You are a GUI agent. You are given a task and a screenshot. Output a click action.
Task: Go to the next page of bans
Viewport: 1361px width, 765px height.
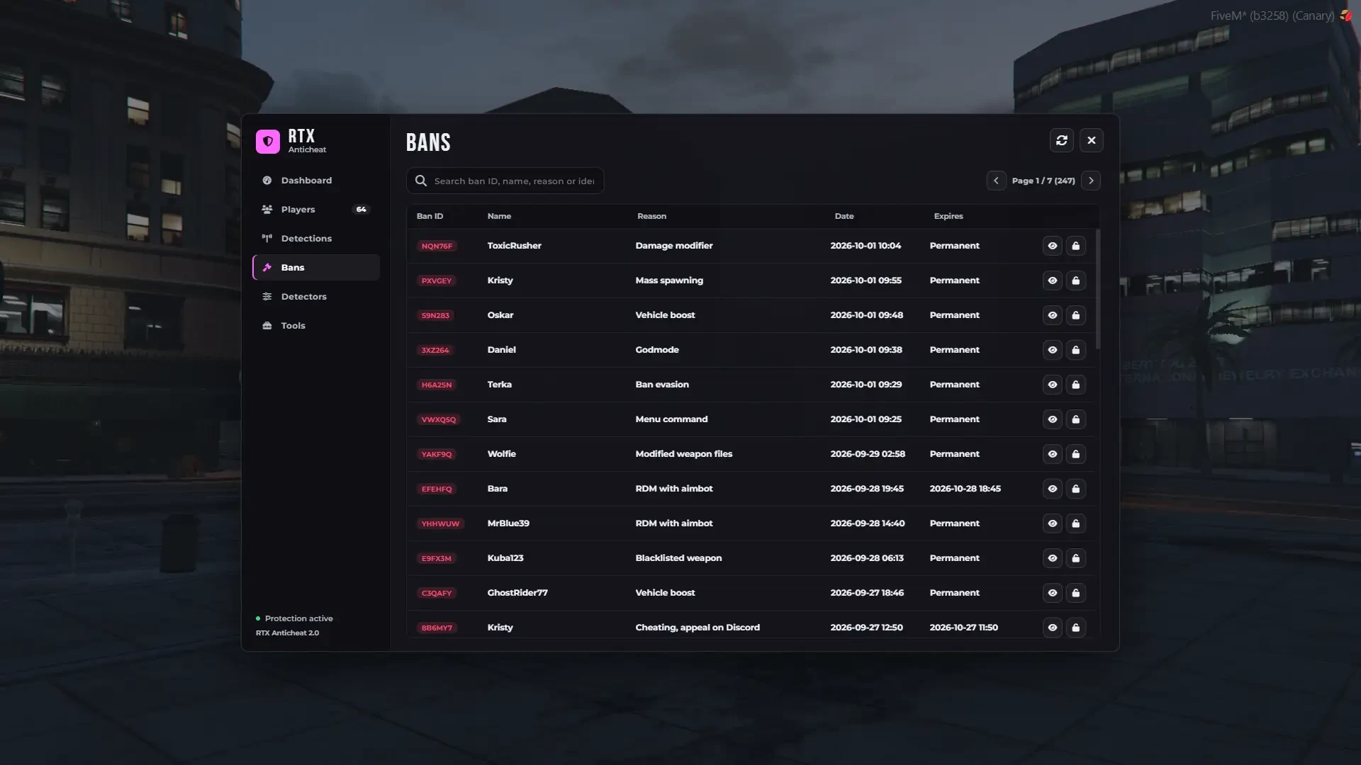point(1091,181)
